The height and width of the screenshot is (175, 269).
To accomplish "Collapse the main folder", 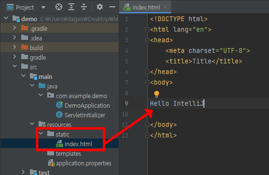I will click(x=23, y=75).
